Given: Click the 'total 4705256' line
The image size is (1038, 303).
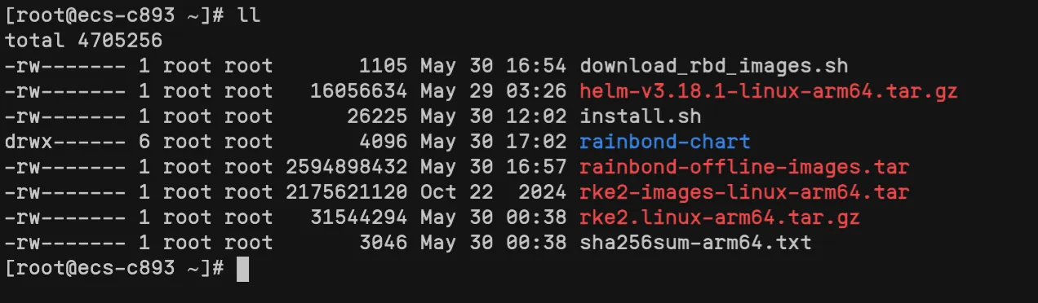Looking at the screenshot, I should tap(84, 41).
